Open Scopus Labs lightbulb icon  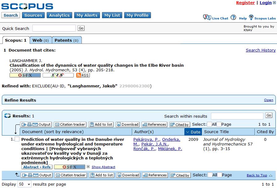point(251,17)
